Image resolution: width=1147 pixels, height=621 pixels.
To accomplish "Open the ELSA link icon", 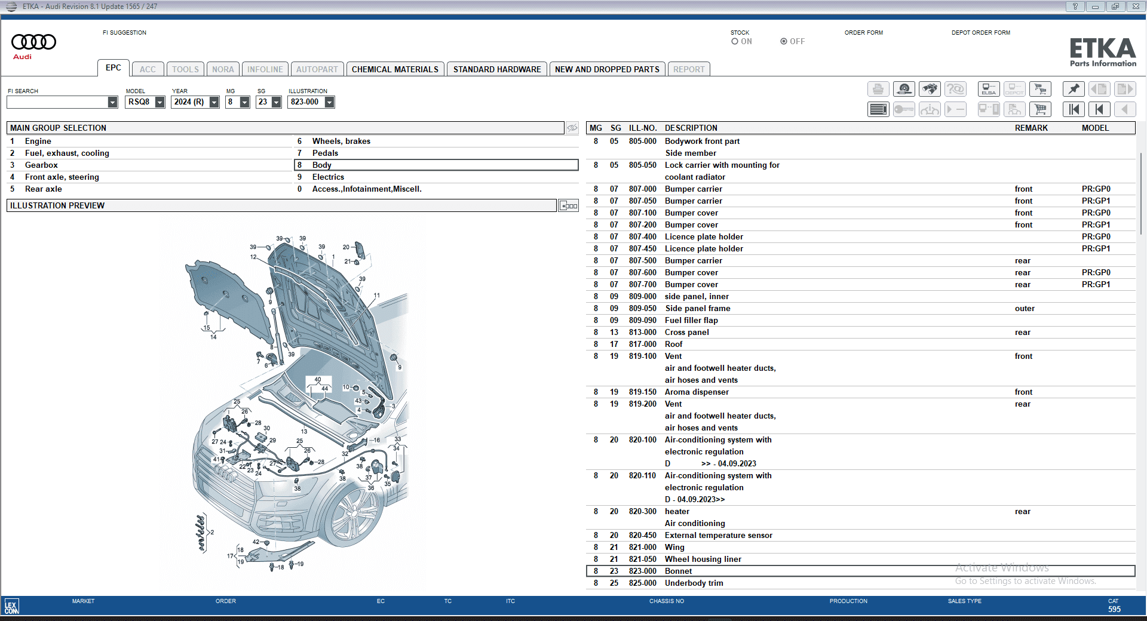I will 989,90.
